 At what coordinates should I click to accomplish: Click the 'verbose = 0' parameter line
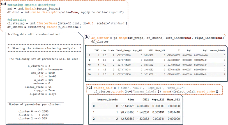click(x=41, y=84)
